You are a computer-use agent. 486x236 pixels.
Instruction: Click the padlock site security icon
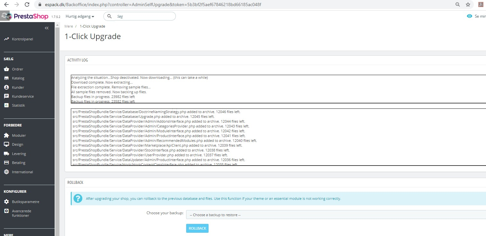pos(40,5)
